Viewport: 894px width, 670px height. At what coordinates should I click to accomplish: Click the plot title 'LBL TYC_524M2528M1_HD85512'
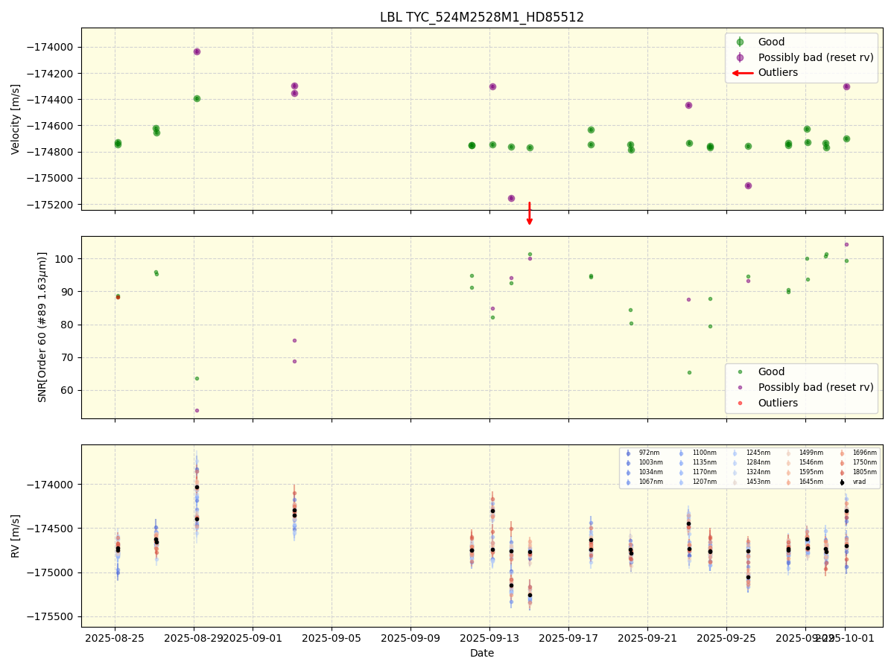click(x=481, y=17)
